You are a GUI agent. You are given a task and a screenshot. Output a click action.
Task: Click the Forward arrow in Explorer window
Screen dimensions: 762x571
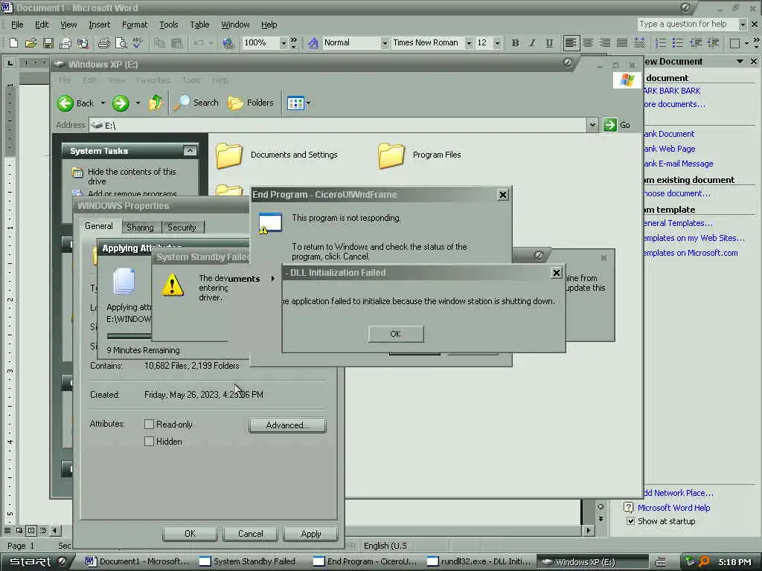pyautogui.click(x=121, y=103)
